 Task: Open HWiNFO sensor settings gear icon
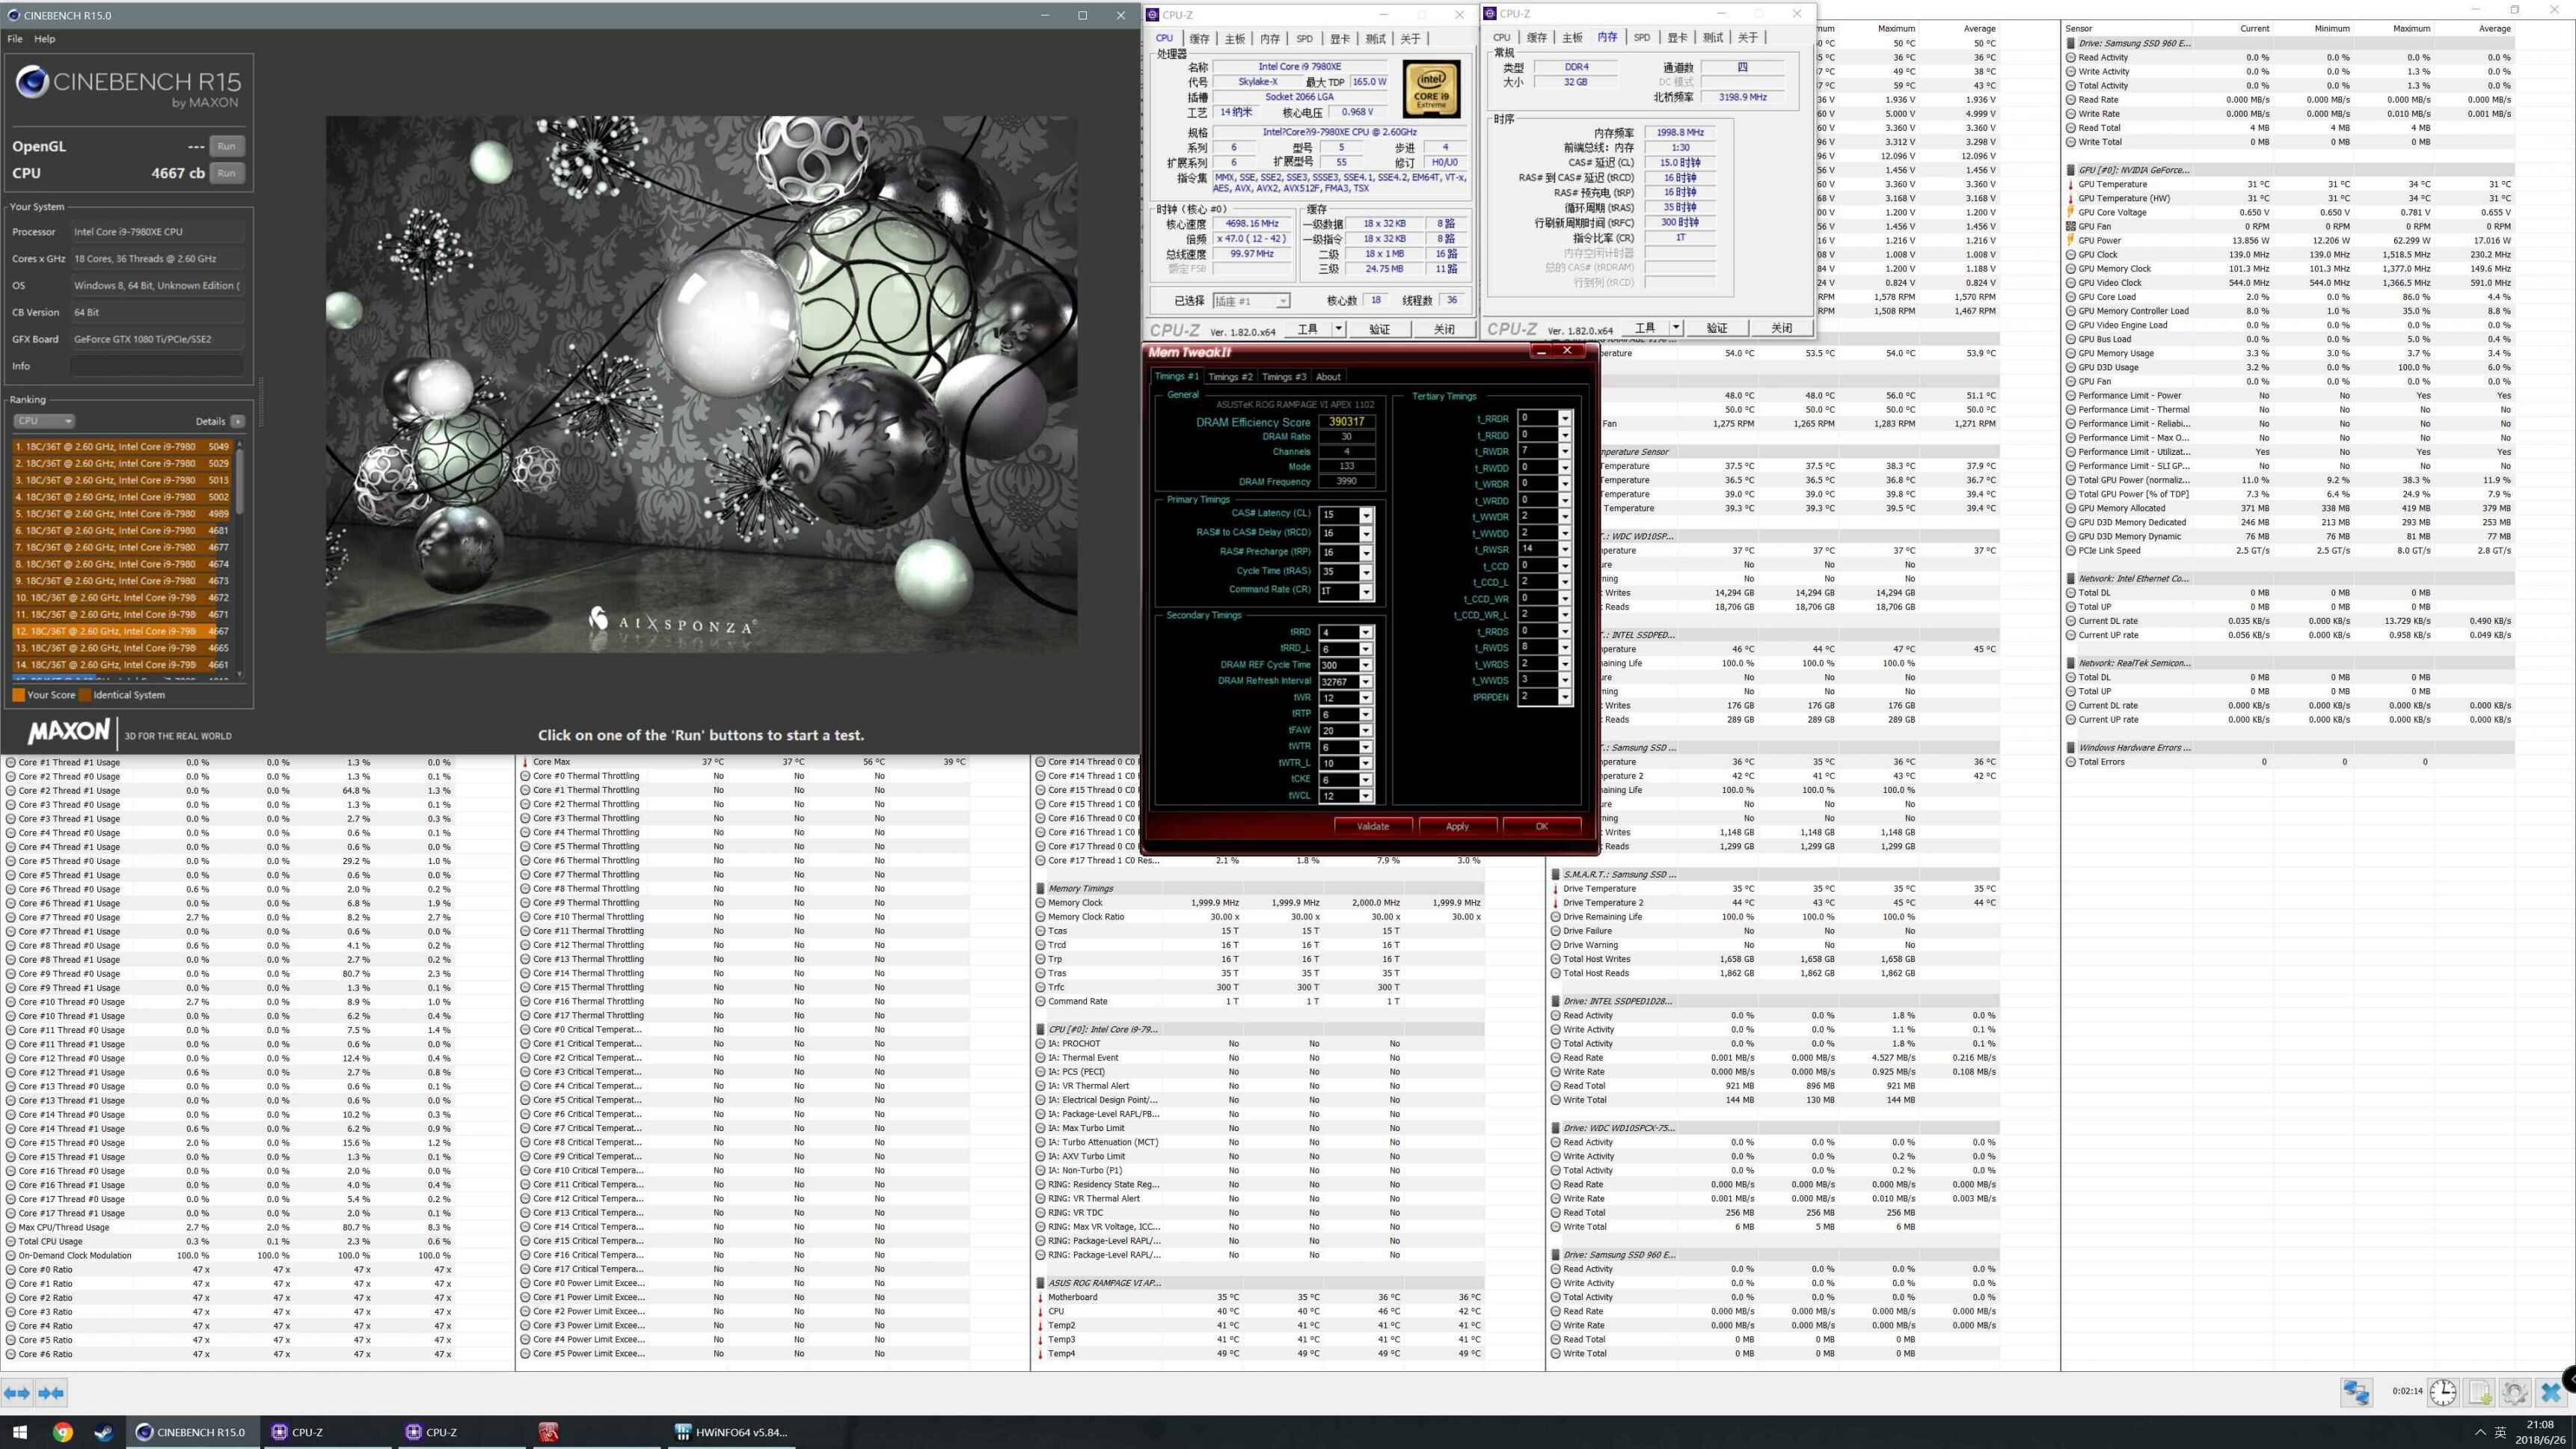coord(2515,1392)
